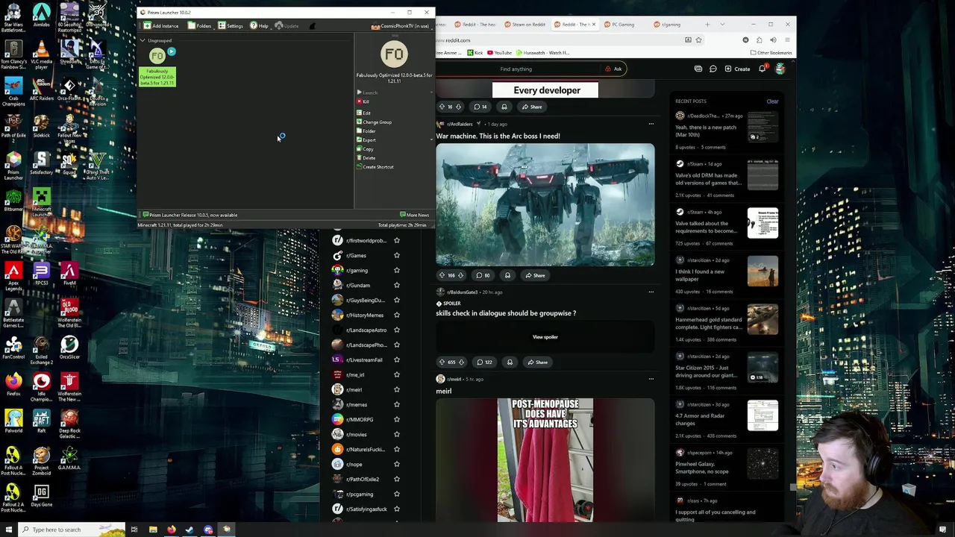Open the More News button
The width and height of the screenshot is (955, 537).
(415, 215)
